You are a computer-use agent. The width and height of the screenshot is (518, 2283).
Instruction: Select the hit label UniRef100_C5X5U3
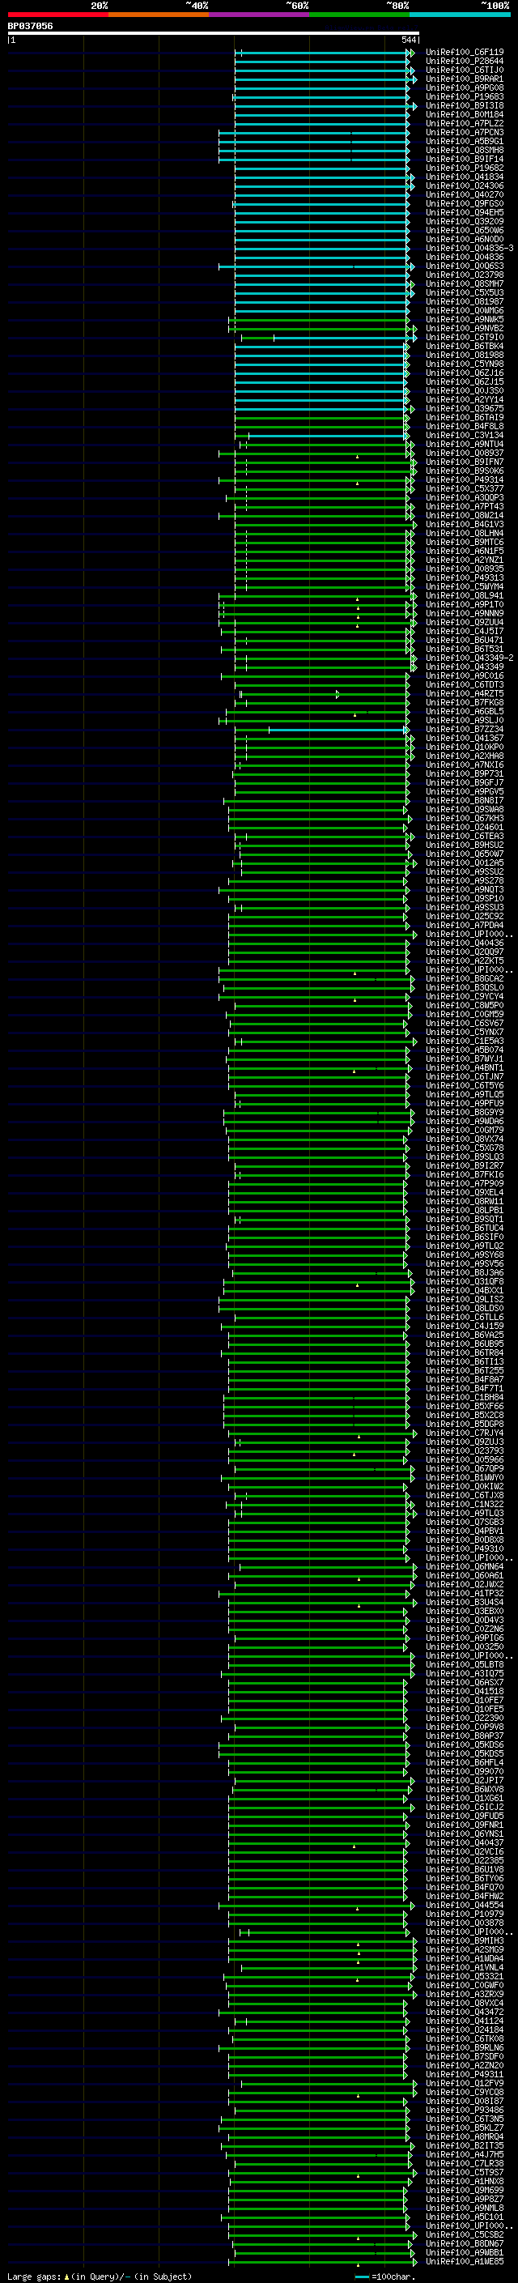pyautogui.click(x=464, y=293)
